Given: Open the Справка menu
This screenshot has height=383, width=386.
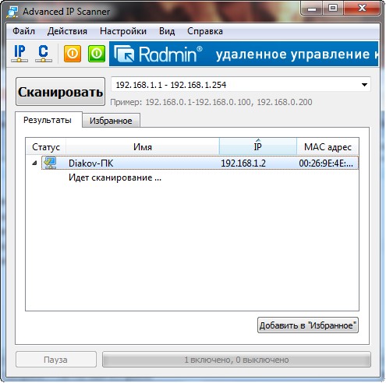Looking at the screenshot, I should [205, 31].
